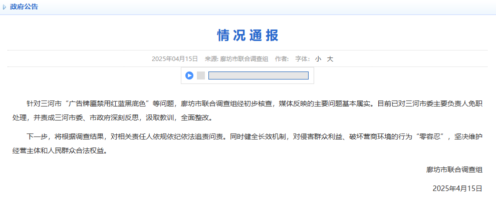
Task: Click the audio progress bar
Action: coord(258,75)
